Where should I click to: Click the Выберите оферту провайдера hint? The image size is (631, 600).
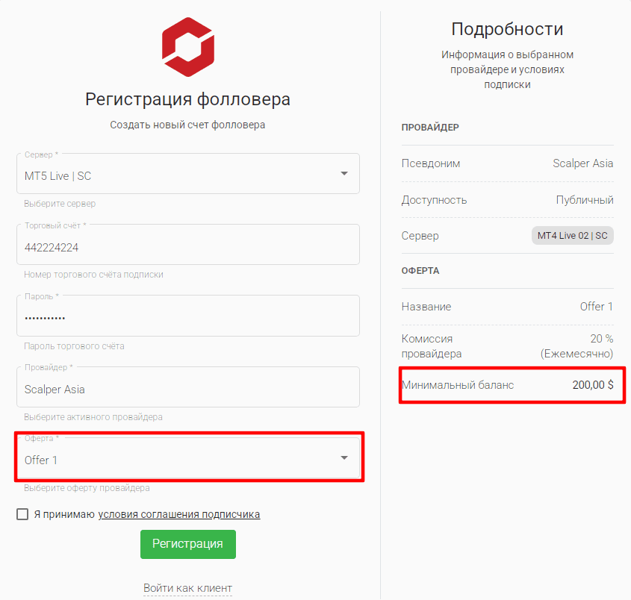point(87,488)
